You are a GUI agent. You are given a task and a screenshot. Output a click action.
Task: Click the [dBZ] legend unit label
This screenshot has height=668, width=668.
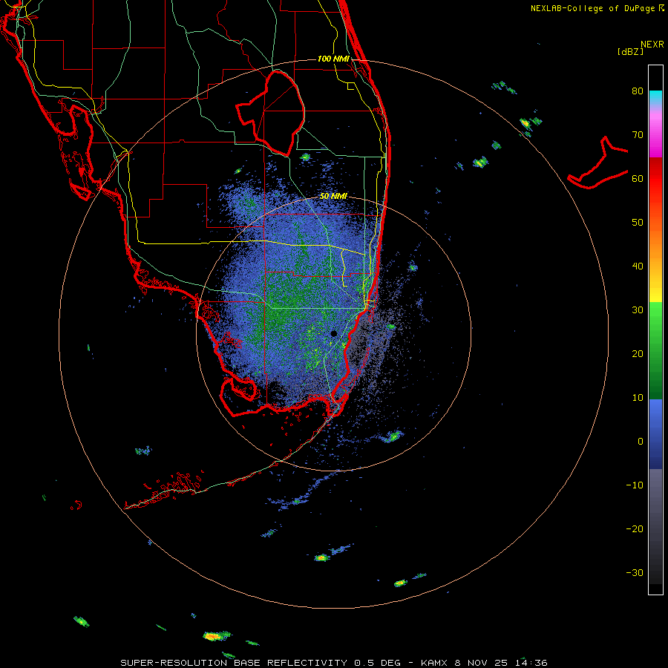630,52
